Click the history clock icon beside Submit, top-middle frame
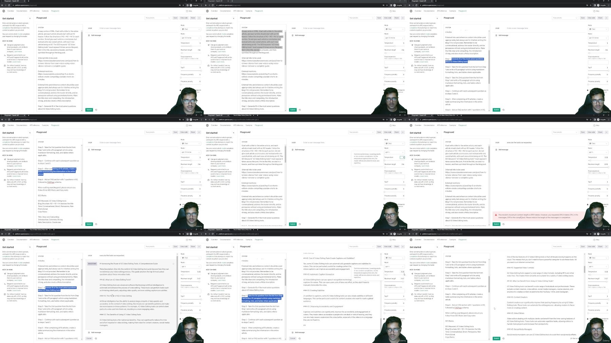 click(x=300, y=110)
